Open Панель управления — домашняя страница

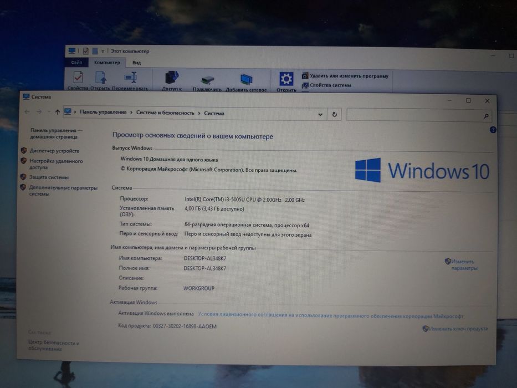coord(56,134)
